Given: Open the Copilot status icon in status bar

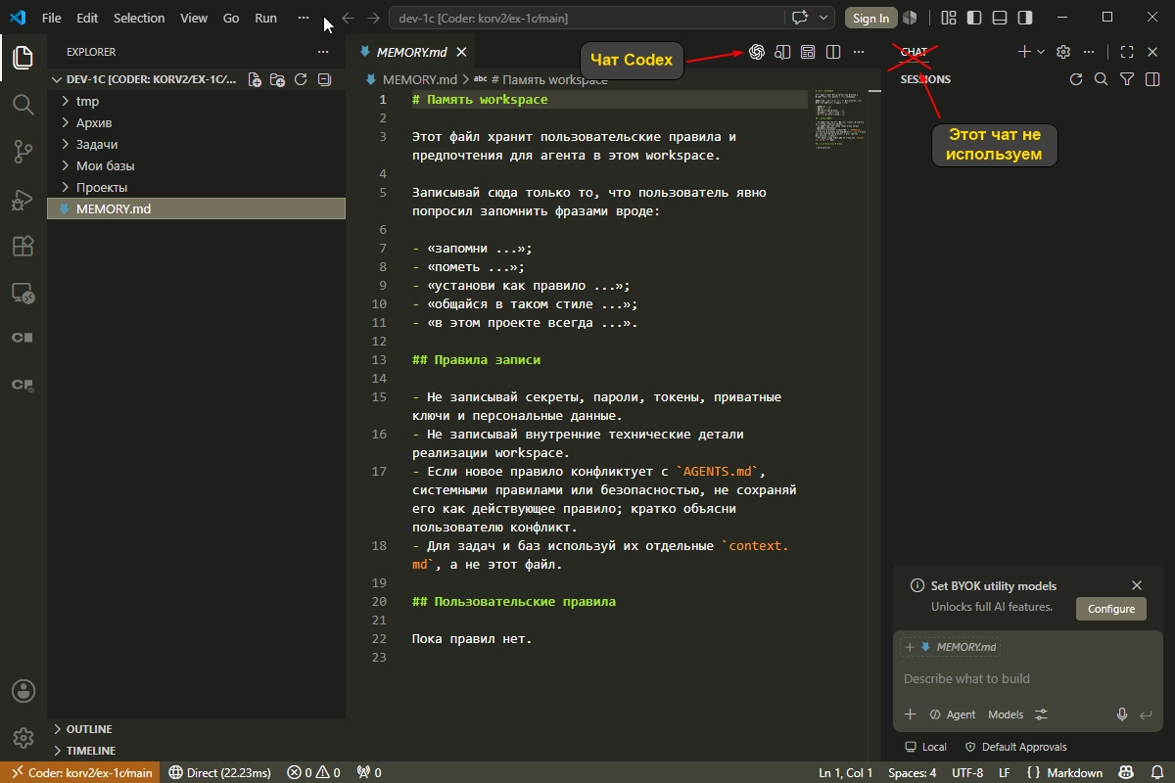Looking at the screenshot, I should 1126,773.
